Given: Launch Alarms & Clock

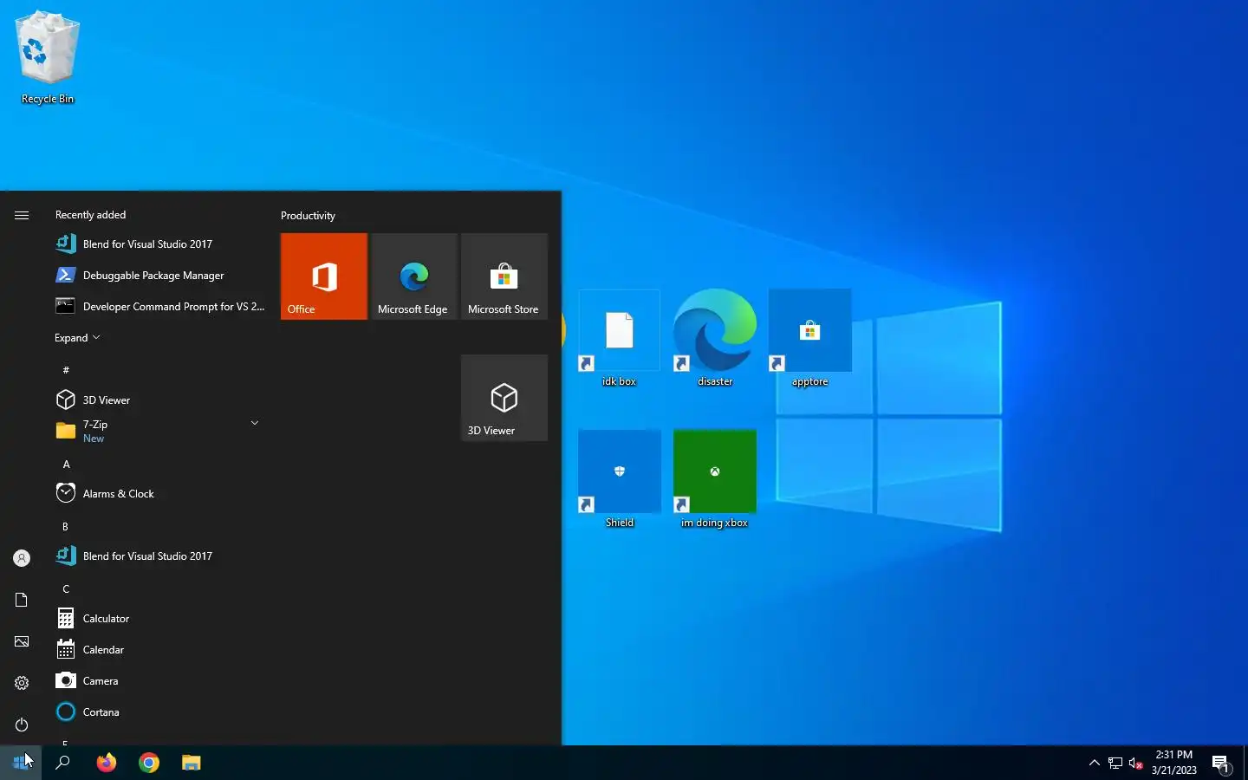Looking at the screenshot, I should pyautogui.click(x=159, y=494).
